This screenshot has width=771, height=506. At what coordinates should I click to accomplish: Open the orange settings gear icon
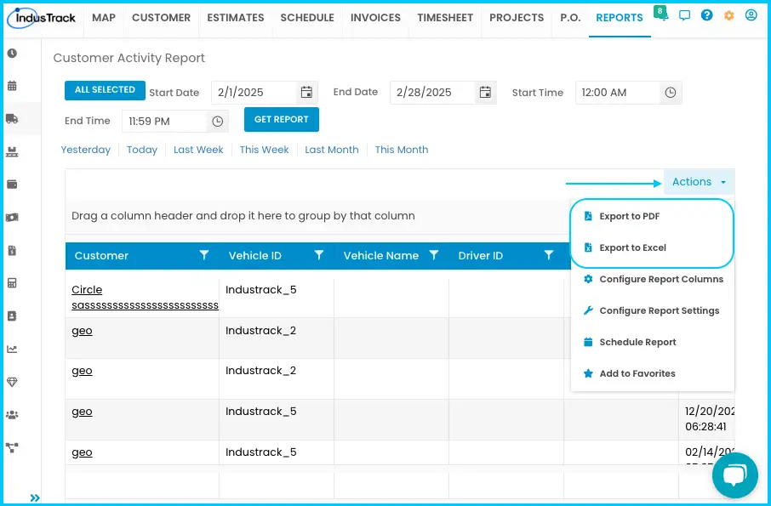[728, 15]
